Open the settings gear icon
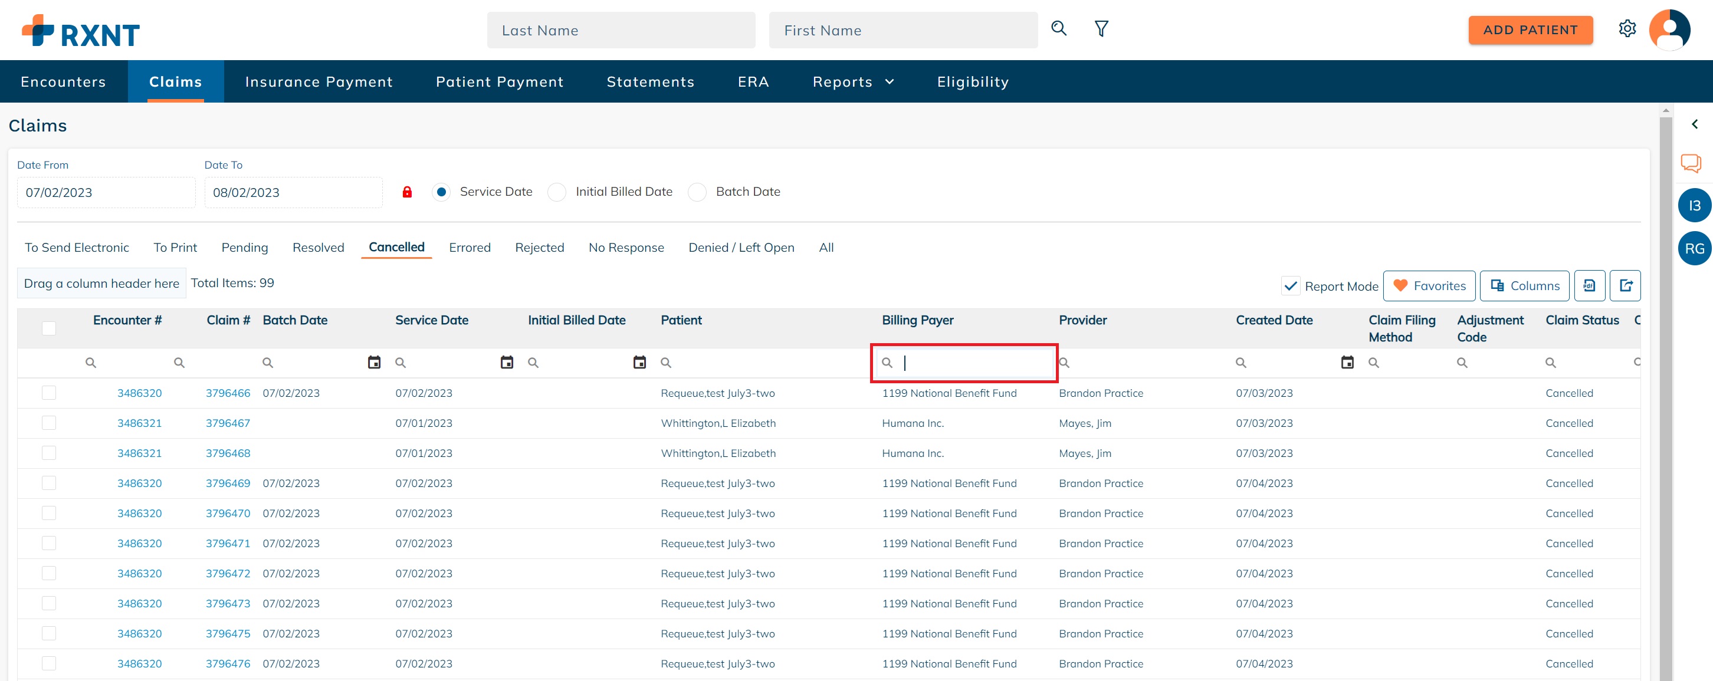1713x681 pixels. [1627, 28]
